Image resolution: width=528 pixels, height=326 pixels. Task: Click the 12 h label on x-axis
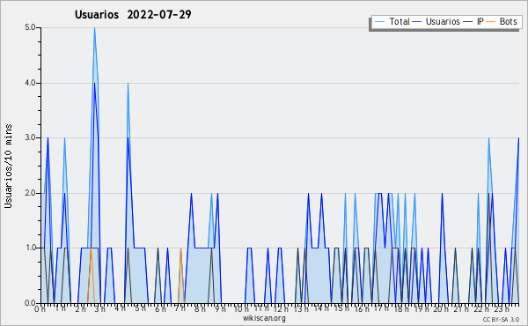[280, 308]
